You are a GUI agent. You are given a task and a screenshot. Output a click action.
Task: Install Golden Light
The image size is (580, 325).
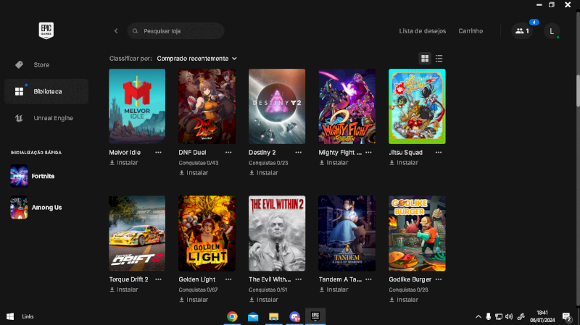(x=194, y=300)
